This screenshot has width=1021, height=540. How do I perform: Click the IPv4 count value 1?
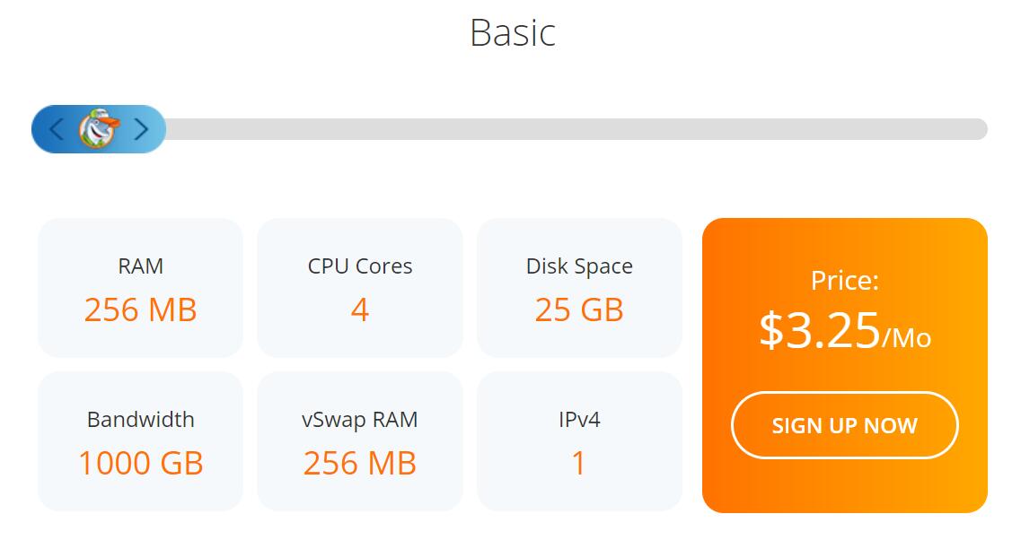pyautogui.click(x=579, y=463)
